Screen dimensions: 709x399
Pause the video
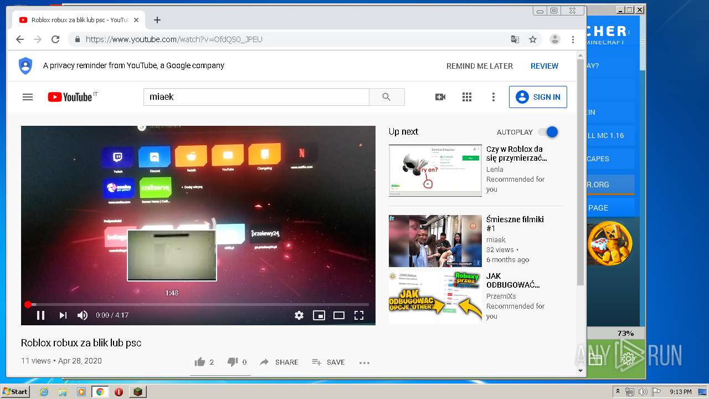pos(40,315)
